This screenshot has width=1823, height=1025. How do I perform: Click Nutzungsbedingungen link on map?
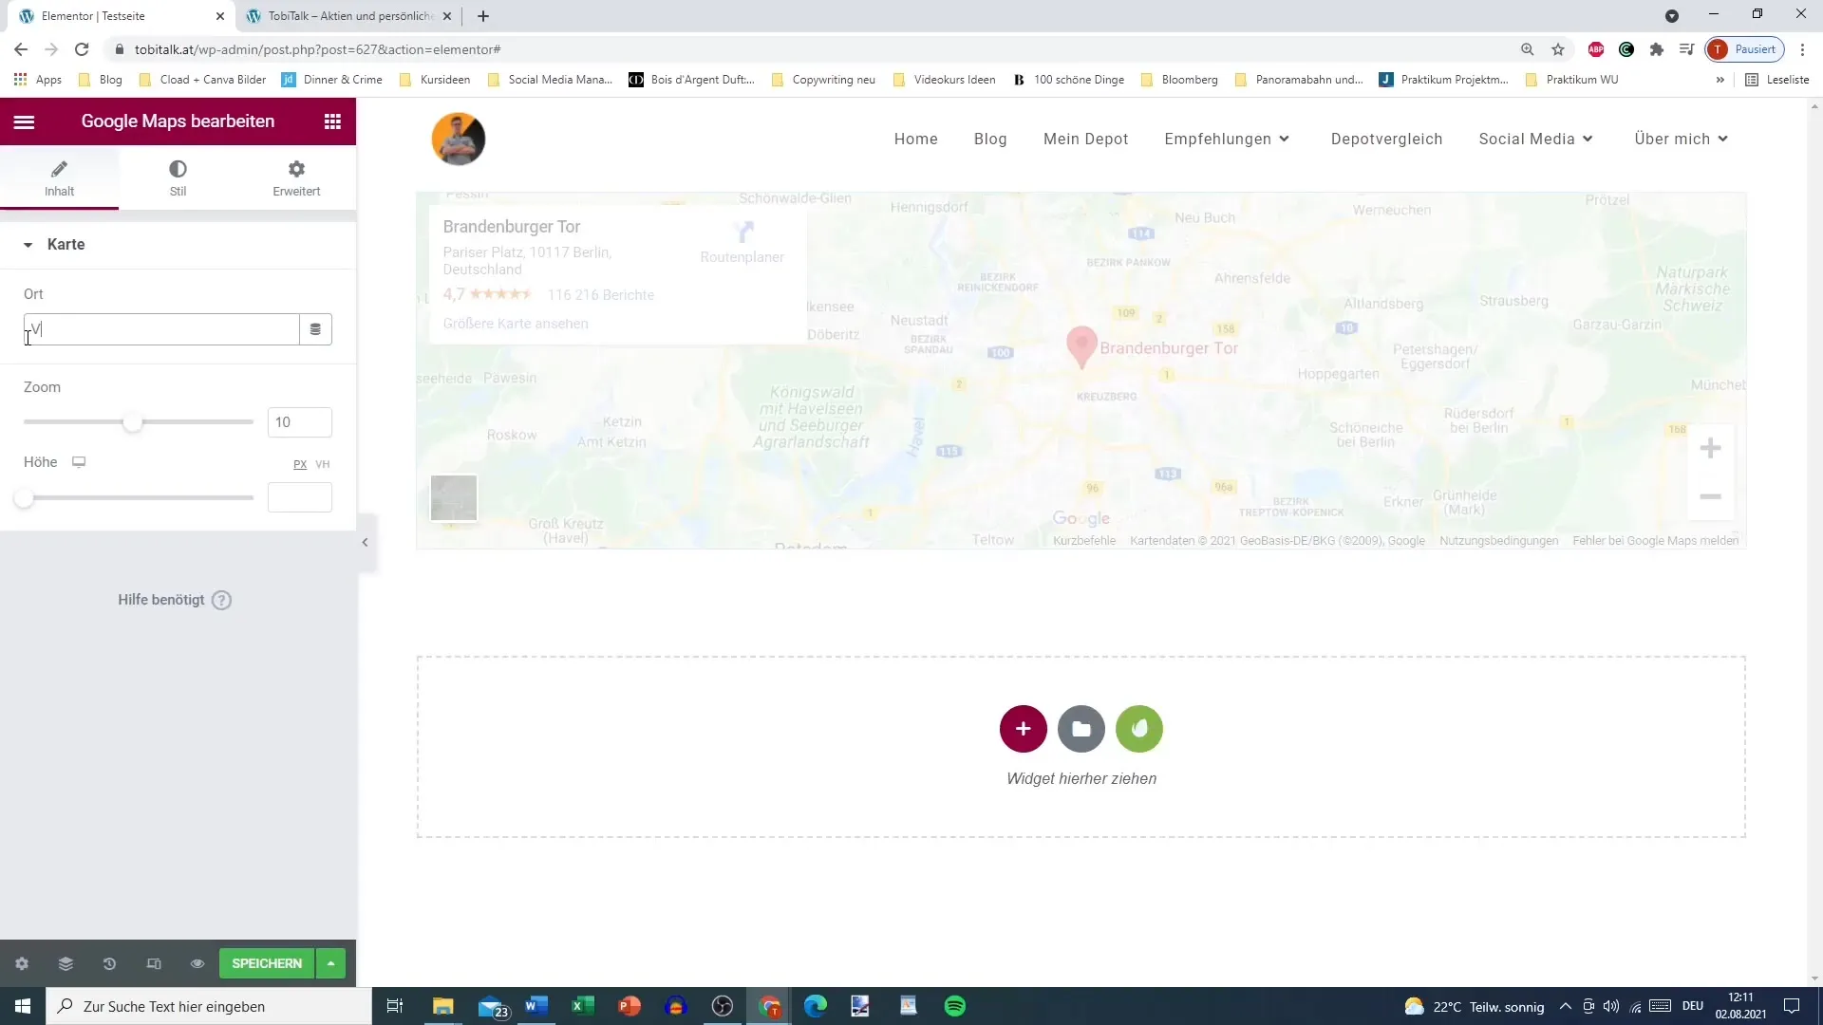pos(1498,541)
